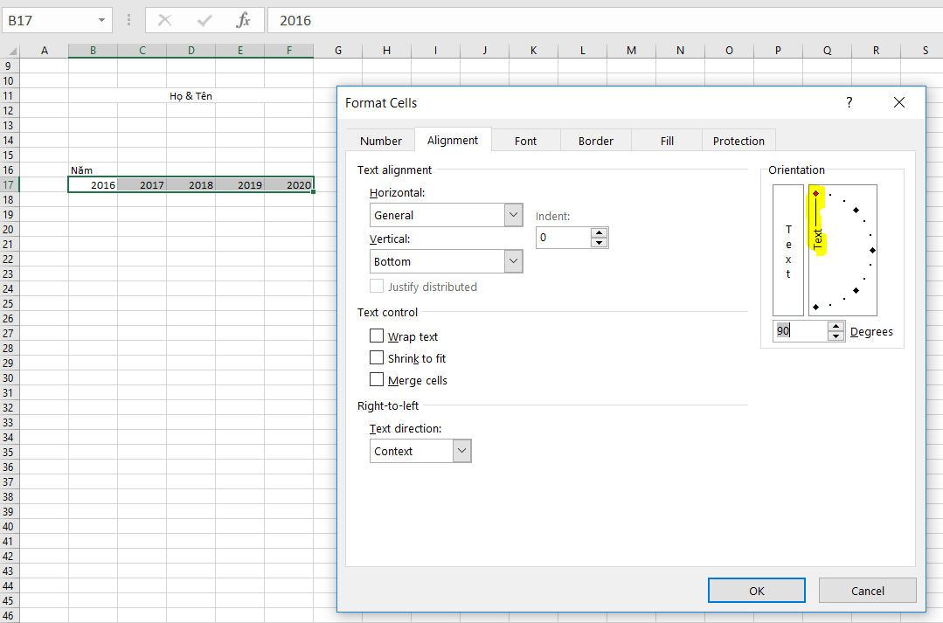Click the formula bar cancel X icon

pyautogui.click(x=164, y=20)
